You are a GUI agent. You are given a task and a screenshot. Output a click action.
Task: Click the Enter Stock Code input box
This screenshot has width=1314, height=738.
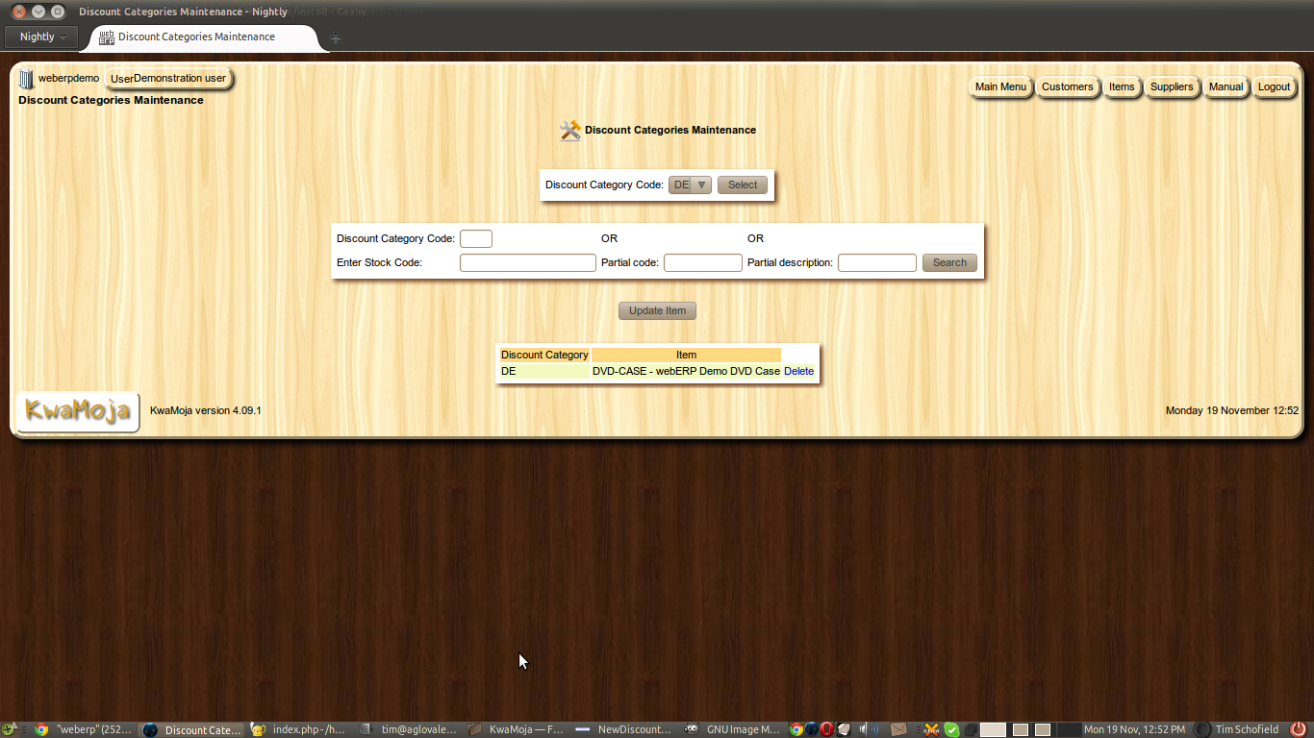tap(527, 261)
